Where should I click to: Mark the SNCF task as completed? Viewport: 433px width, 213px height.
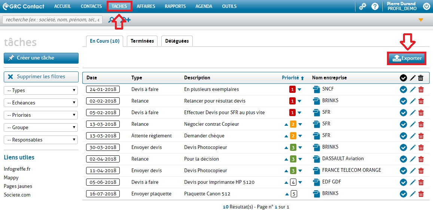pos(403,90)
